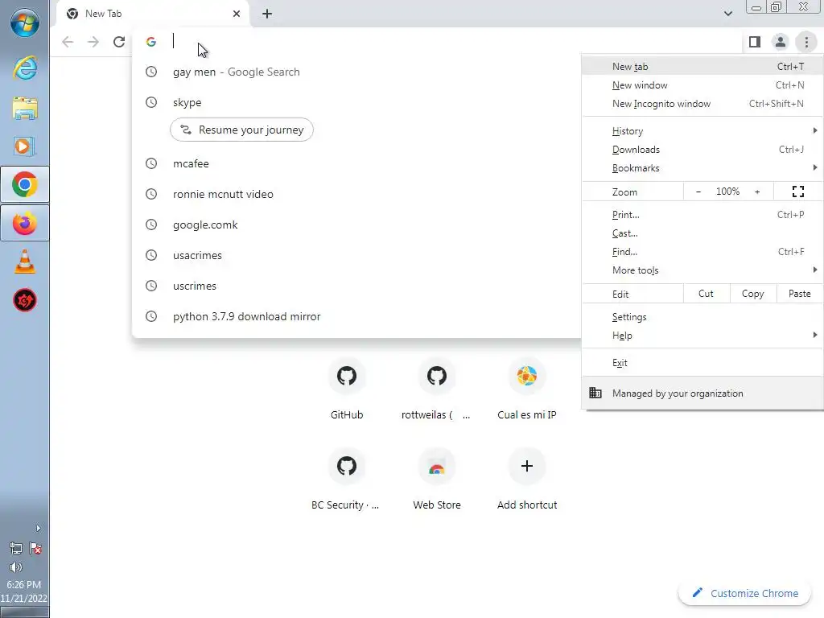The image size is (824, 618).
Task: Click Resume your journey chip
Action: (241, 130)
